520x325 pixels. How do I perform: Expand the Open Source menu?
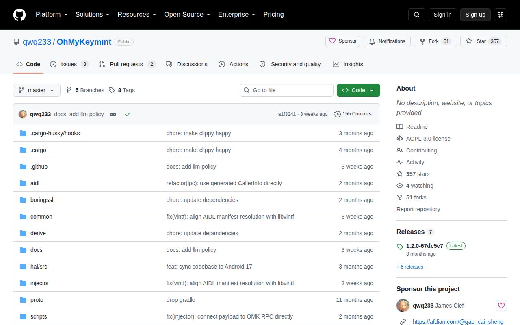point(187,15)
